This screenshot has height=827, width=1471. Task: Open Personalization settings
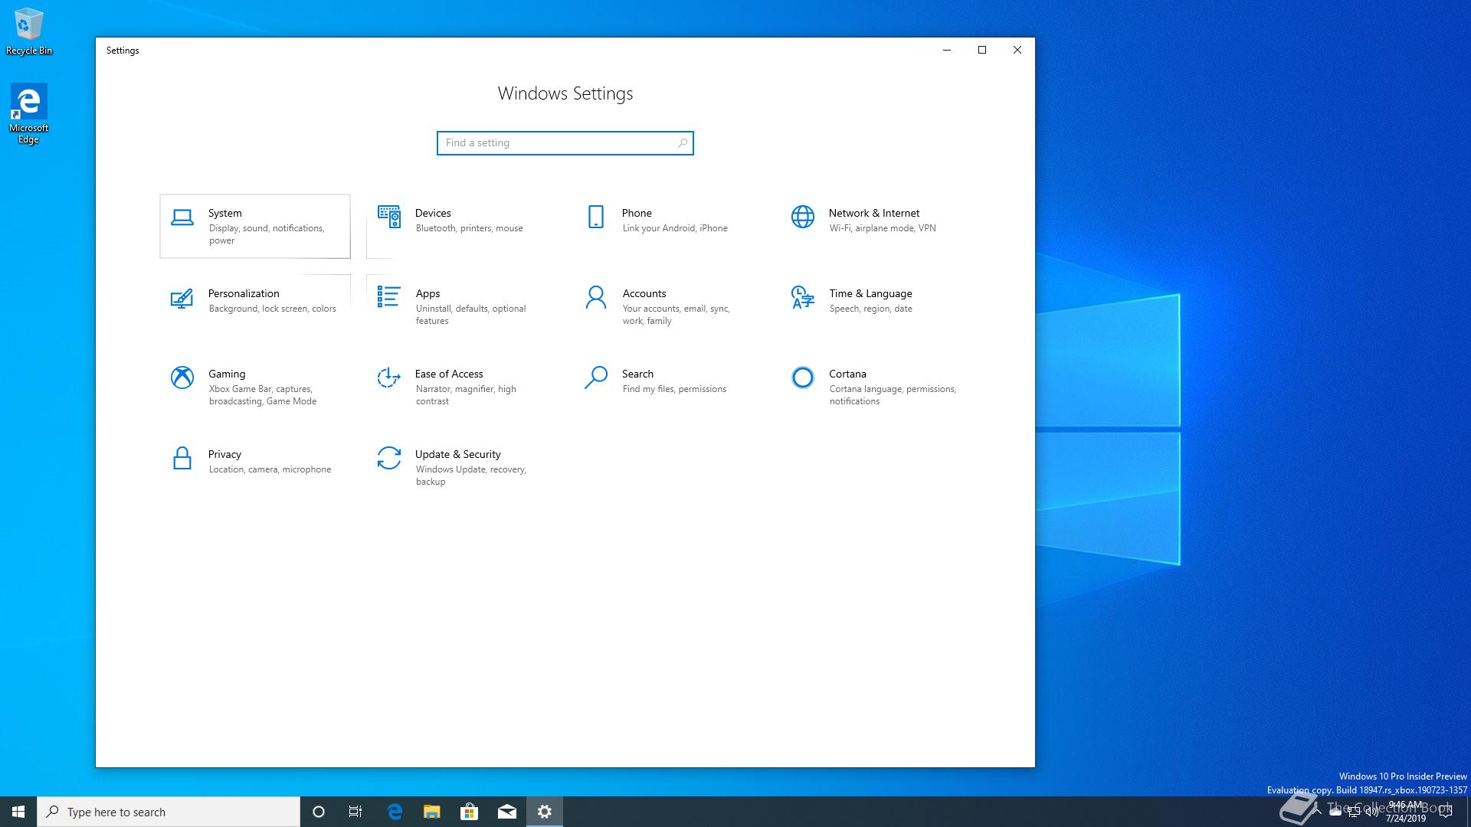[x=255, y=306]
